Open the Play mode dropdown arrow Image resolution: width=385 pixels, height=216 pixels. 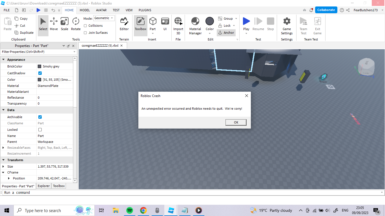[246, 33]
